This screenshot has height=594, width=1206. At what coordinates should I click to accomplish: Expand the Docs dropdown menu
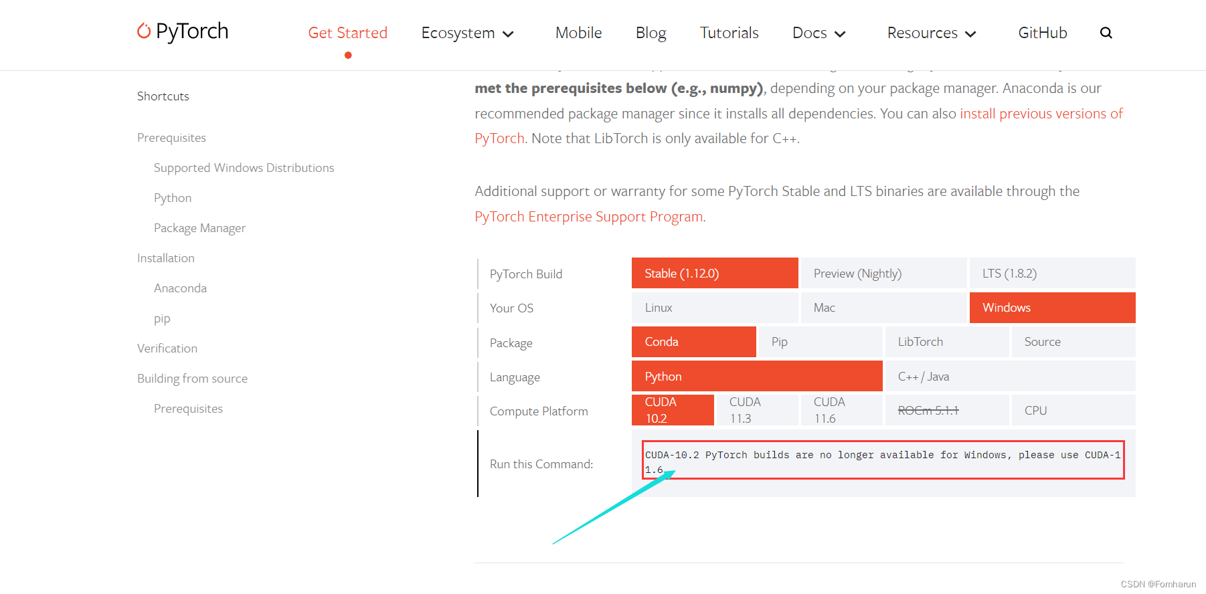pyautogui.click(x=819, y=33)
